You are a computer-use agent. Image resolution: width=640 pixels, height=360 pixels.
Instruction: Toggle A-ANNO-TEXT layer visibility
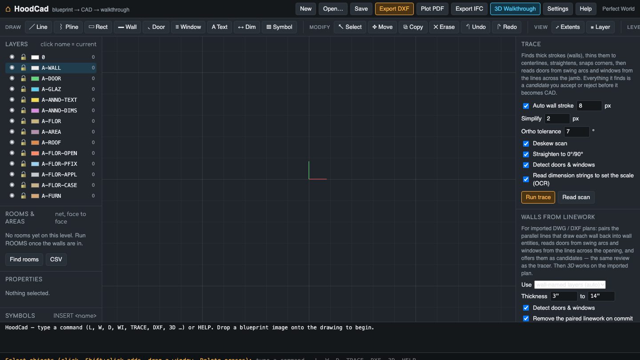coord(12,100)
